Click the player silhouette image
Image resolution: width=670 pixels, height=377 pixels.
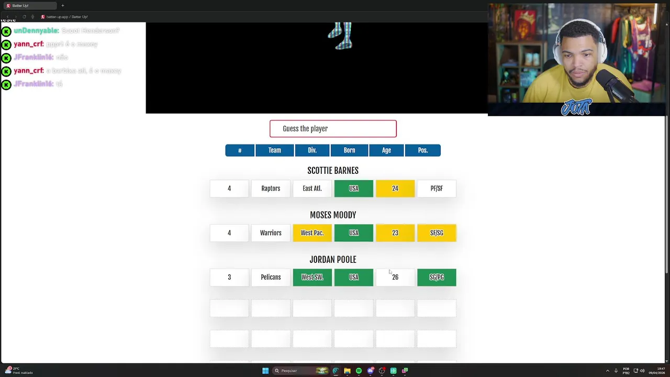(341, 36)
